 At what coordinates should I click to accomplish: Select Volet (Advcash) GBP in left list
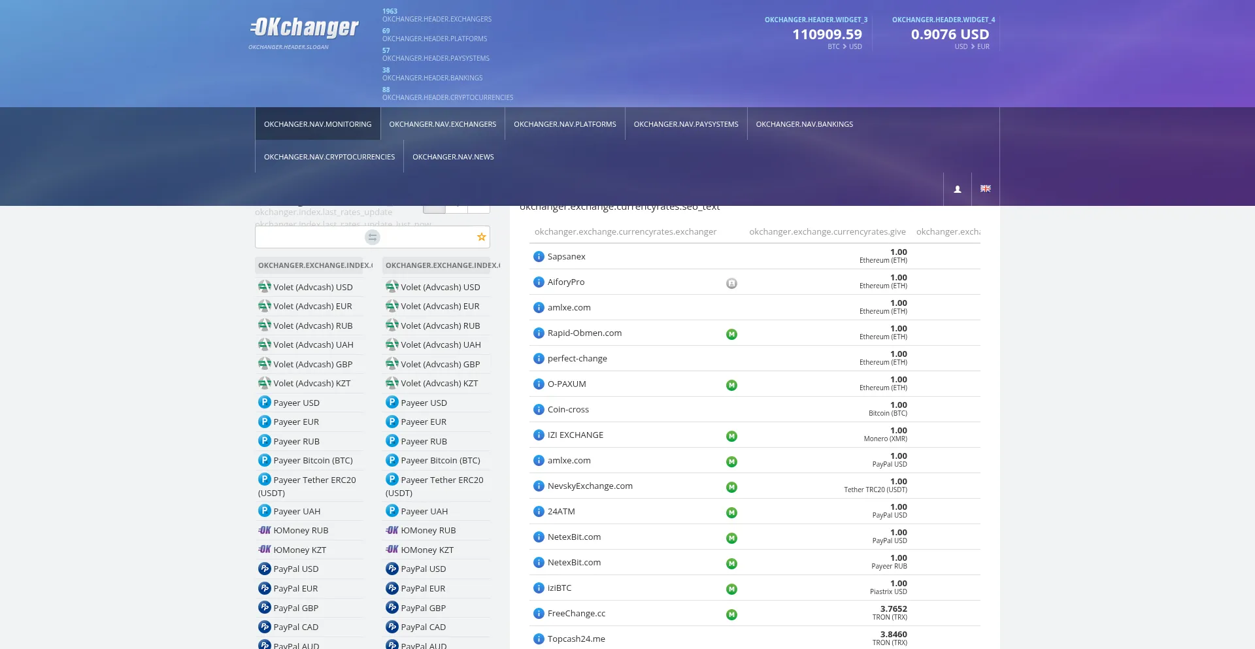pos(312,365)
